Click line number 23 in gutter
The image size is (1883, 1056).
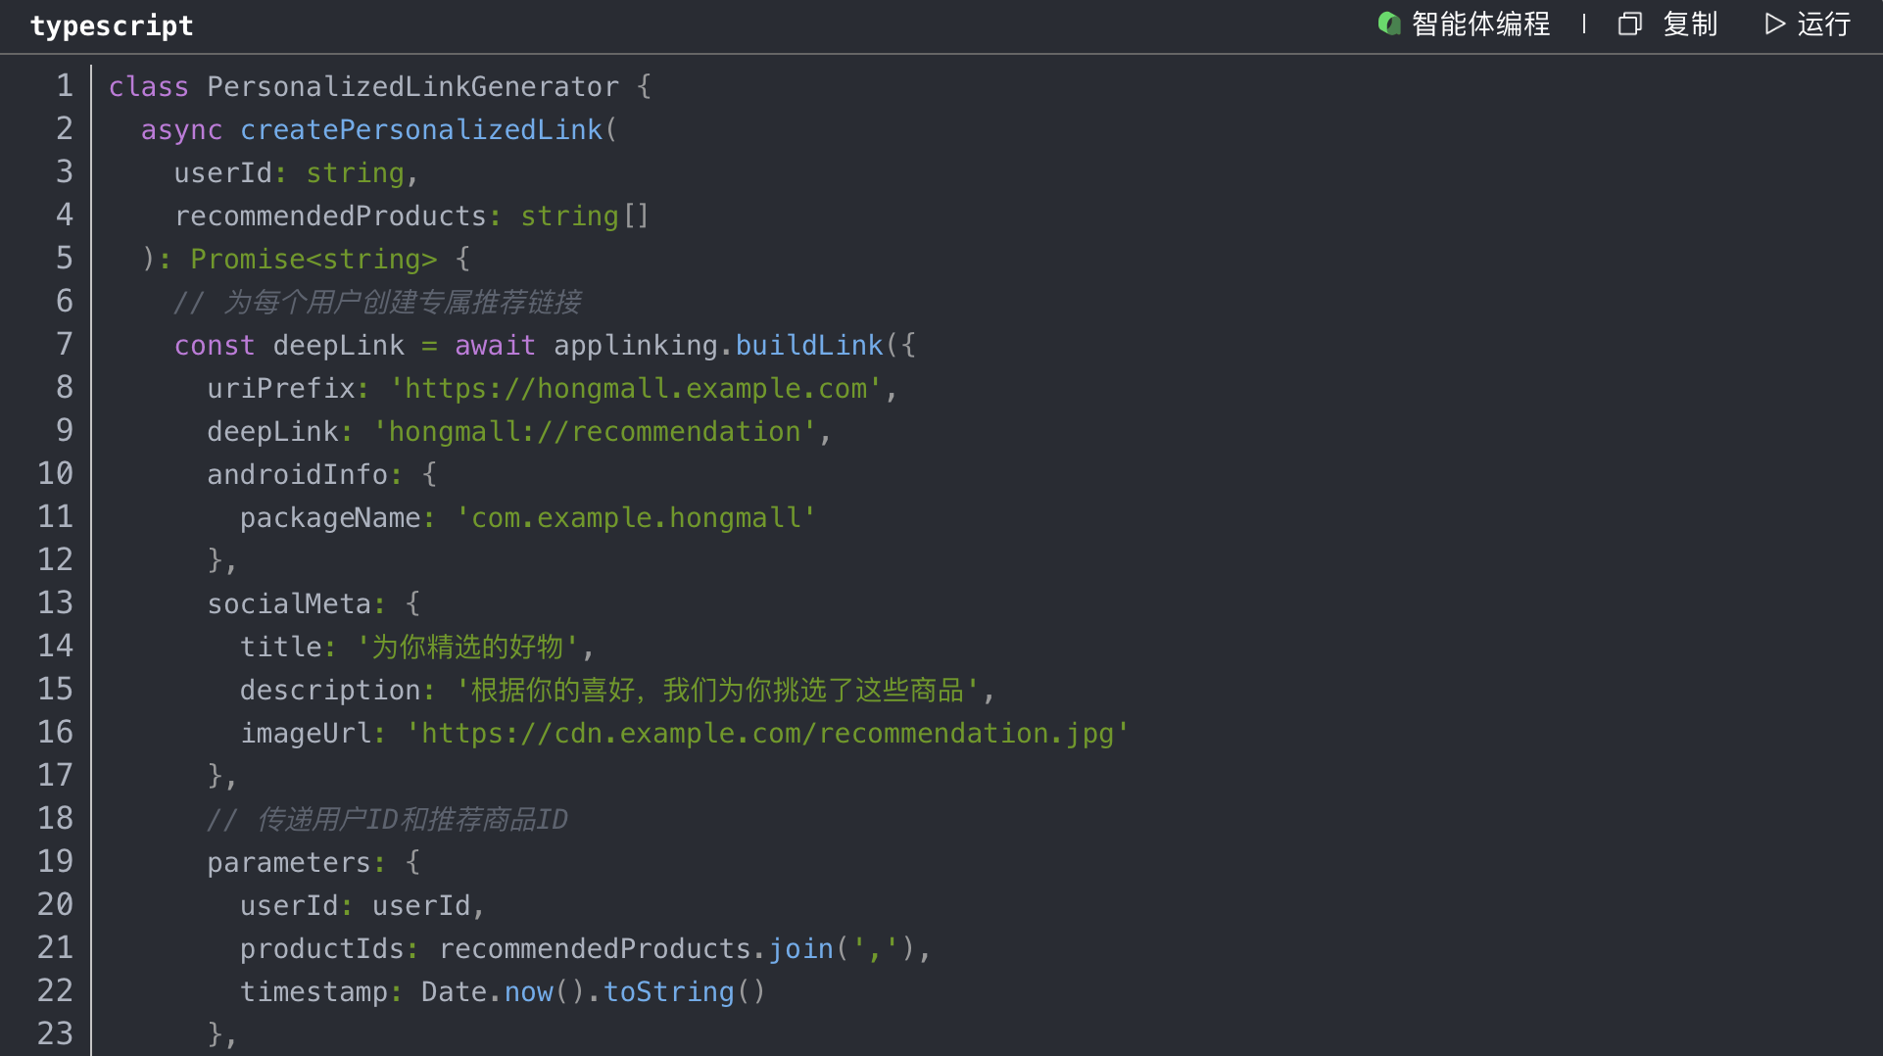pyautogui.click(x=56, y=1034)
